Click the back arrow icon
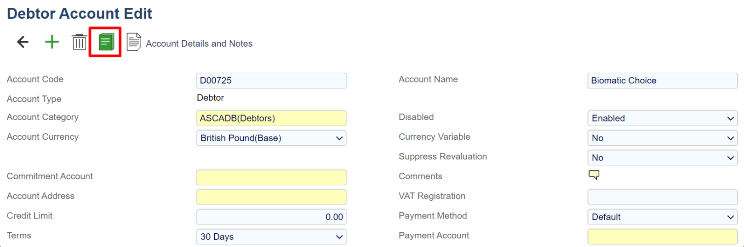 (x=23, y=42)
